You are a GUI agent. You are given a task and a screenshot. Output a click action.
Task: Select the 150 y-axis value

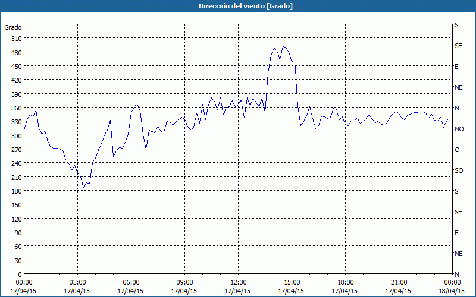click(x=17, y=205)
